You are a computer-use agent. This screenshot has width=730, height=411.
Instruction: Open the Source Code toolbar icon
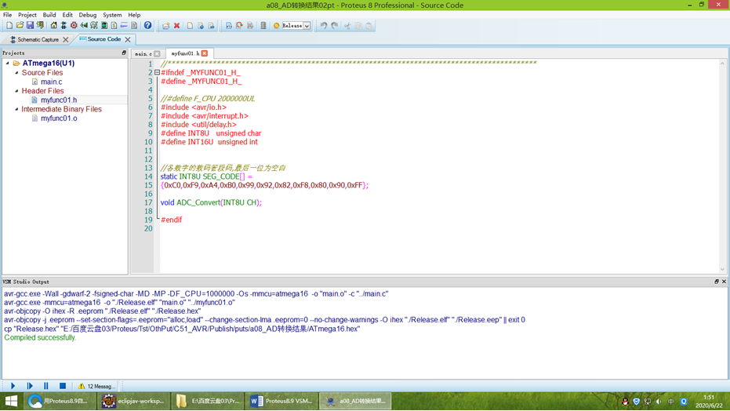click(124, 26)
